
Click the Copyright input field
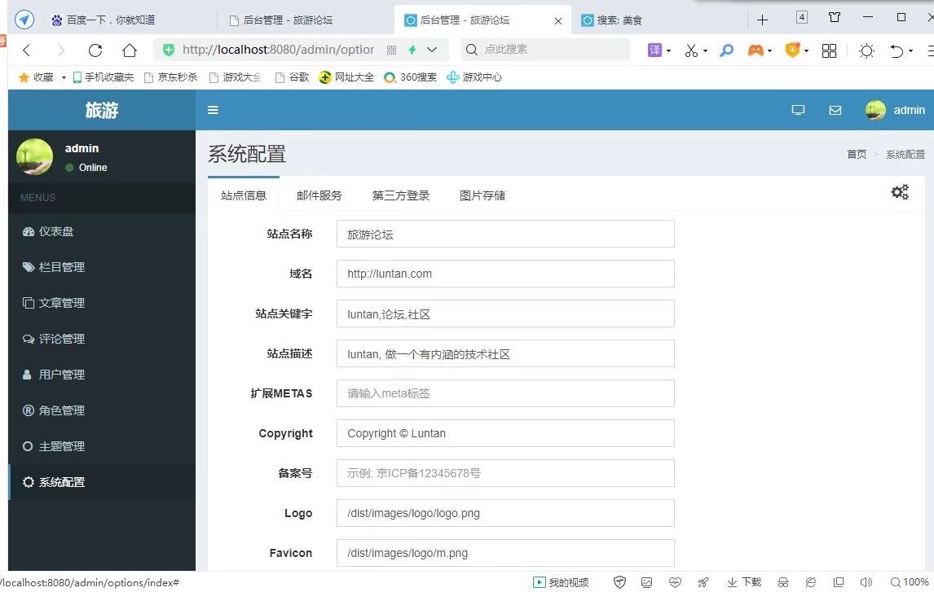pos(505,433)
